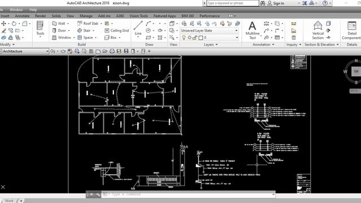This screenshot has width=361, height=203.
Task: Click the layer 0 color swatch
Action: tap(201, 38)
